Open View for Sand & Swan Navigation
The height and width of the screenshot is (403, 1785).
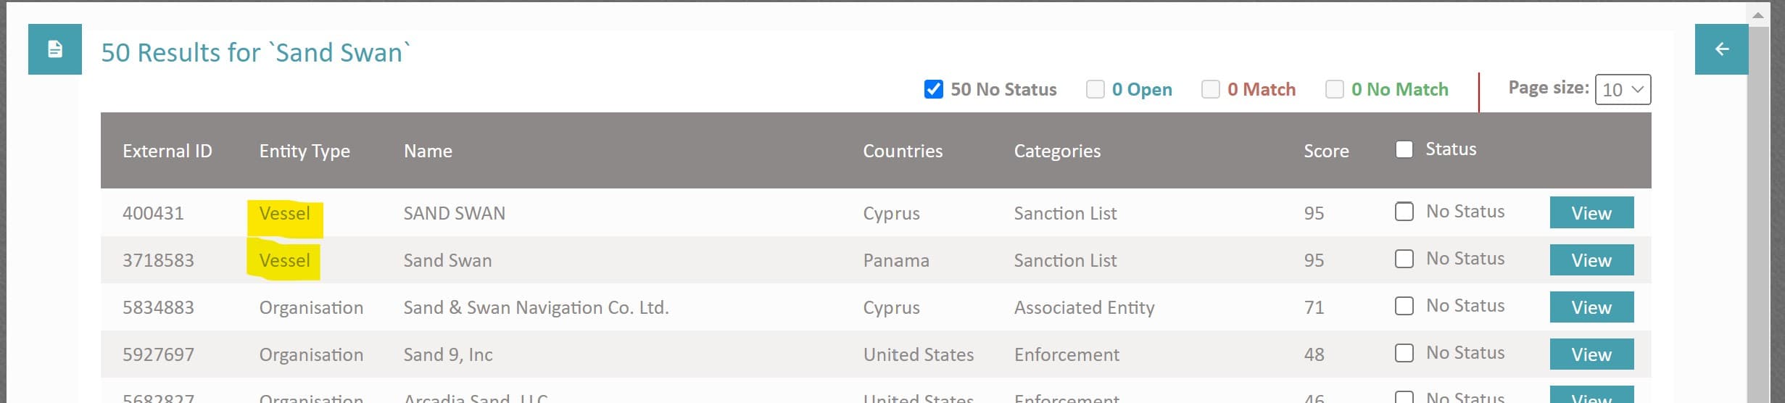click(1591, 307)
